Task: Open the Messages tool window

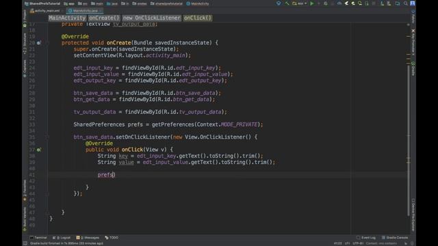Action: click(x=88, y=238)
